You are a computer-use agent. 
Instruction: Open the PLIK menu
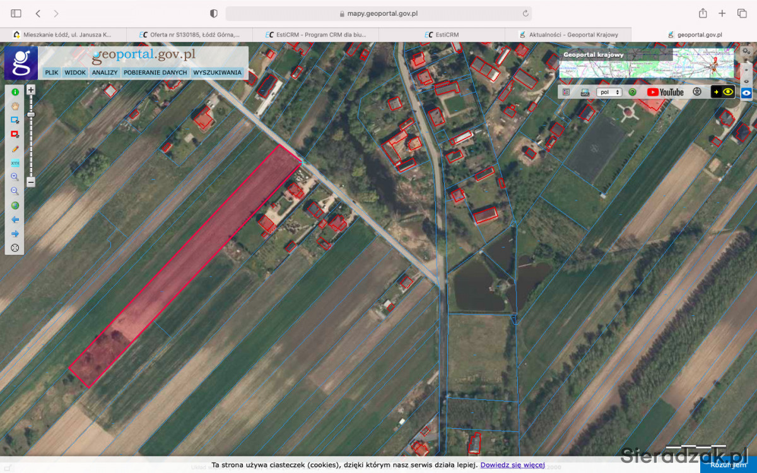tap(52, 73)
